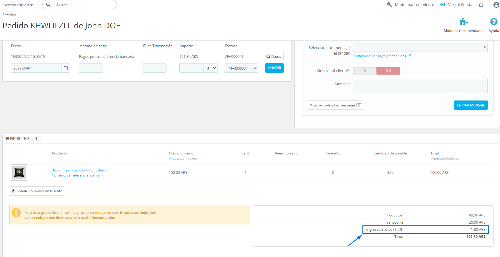The image size is (500, 257).
Task: Open Módulos recomendados puzzle icon
Action: coord(464,22)
